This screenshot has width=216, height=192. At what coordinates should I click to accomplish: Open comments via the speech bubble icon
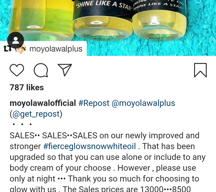[x=41, y=70]
